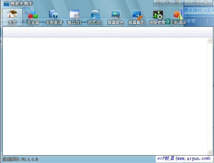
Task: Minimize the 彗星小助手 window
Action: [x=186, y=3]
